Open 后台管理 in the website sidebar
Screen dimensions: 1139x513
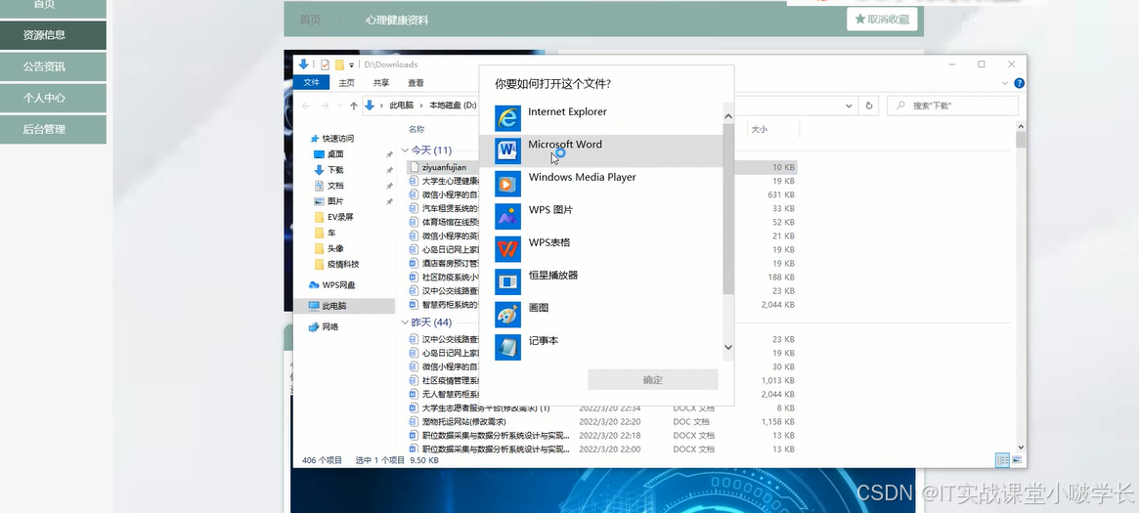click(x=53, y=129)
